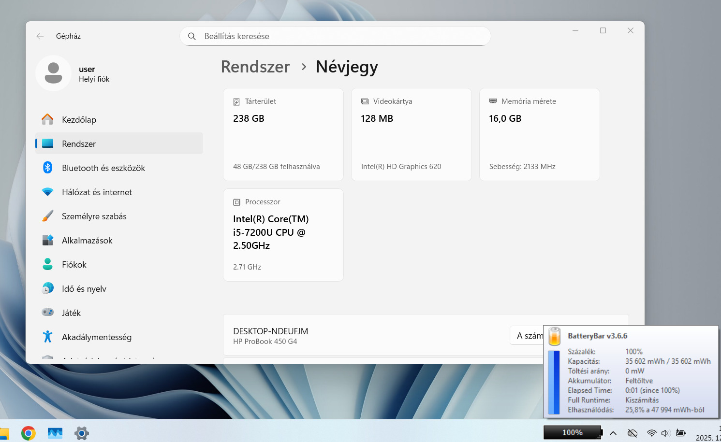Image resolution: width=721 pixels, height=442 pixels.
Task: Open Akadálymentesség settings
Action: pyautogui.click(x=119, y=337)
